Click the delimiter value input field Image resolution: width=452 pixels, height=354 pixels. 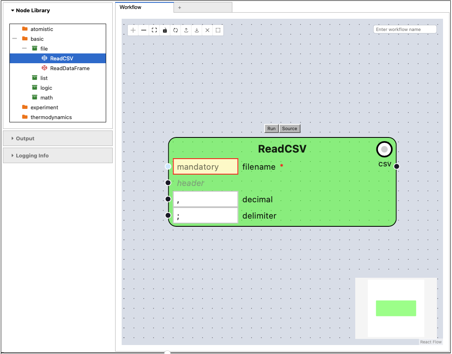tap(205, 215)
